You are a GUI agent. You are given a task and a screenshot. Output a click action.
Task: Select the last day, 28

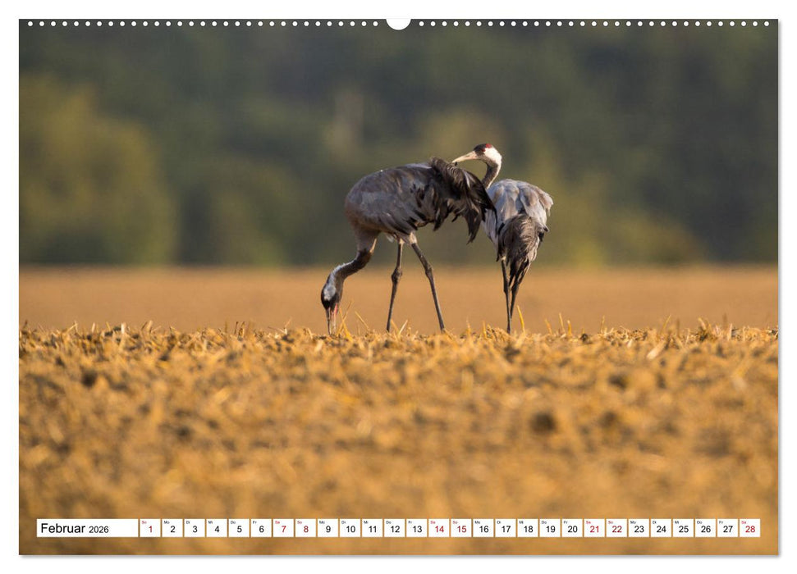pyautogui.click(x=749, y=529)
